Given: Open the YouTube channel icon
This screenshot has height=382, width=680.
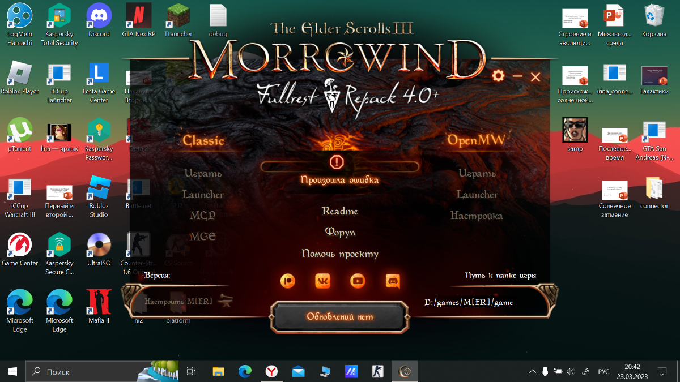Looking at the screenshot, I should tap(358, 281).
